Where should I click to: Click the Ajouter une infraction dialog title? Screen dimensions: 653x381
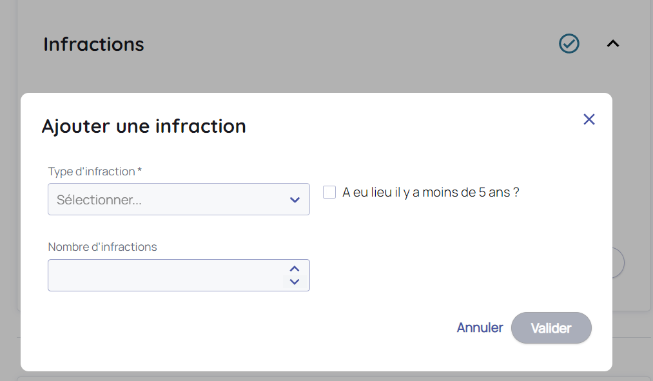[x=144, y=126]
